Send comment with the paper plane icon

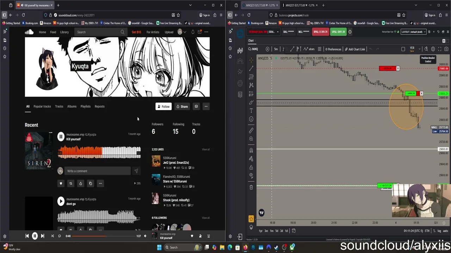click(136, 171)
